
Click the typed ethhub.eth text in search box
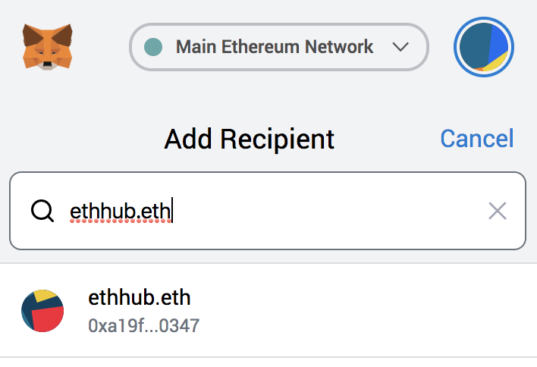120,212
